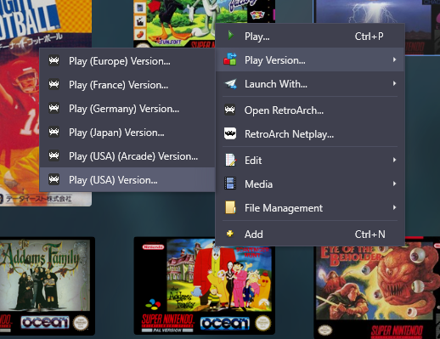Select Play (France) Version... option
440x339 pixels.
[127, 85]
